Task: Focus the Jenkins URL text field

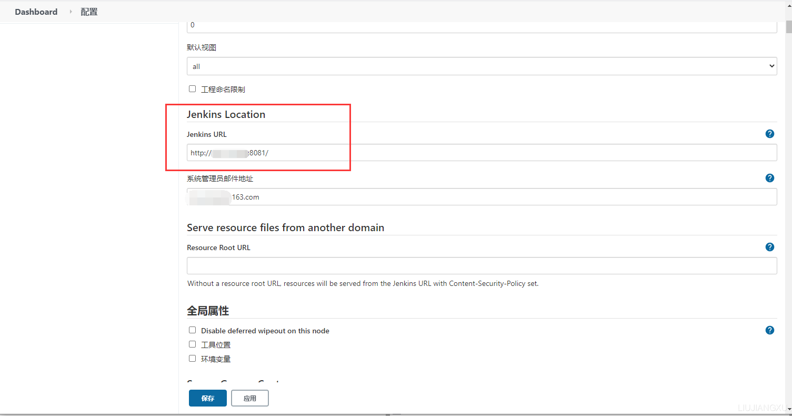Action: click(482, 153)
